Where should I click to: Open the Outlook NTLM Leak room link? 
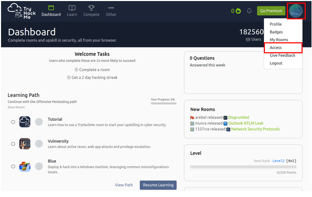pyautogui.click(x=246, y=123)
